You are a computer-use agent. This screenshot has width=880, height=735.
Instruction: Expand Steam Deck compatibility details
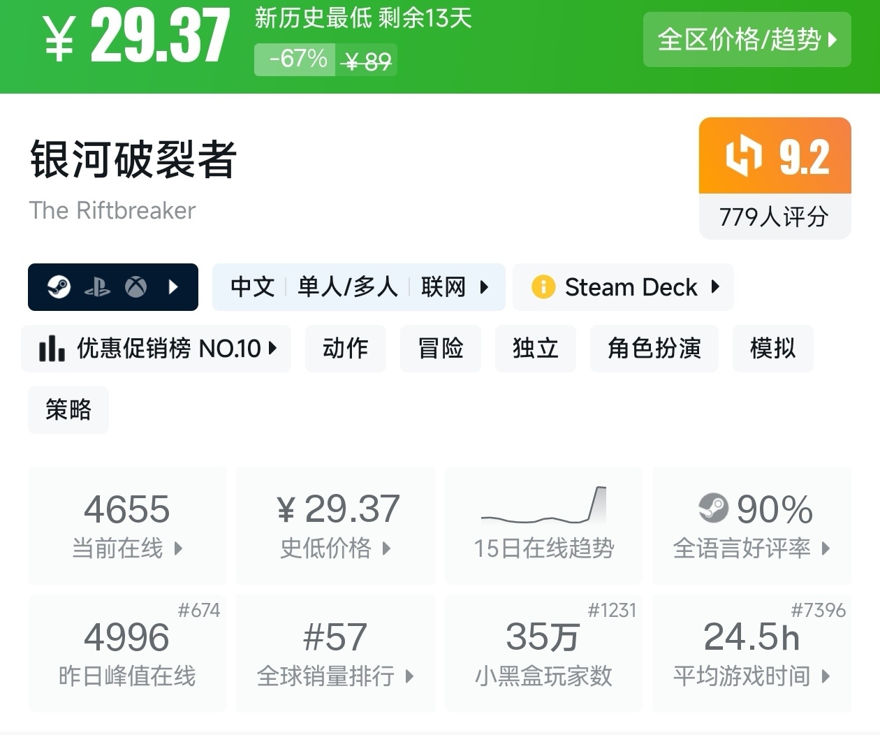714,287
